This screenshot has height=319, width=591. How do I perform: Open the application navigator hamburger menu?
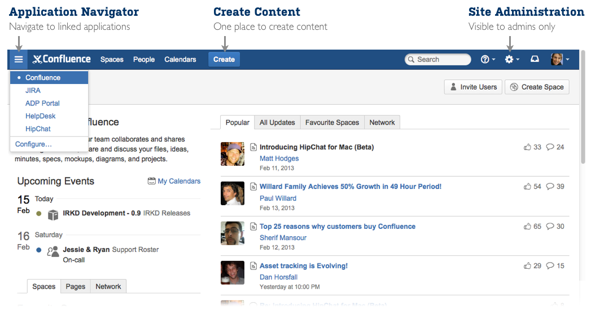(19, 59)
